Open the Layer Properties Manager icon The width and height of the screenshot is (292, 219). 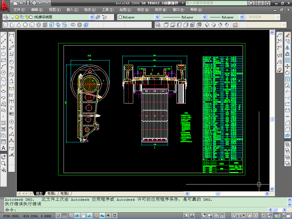tap(5, 17)
